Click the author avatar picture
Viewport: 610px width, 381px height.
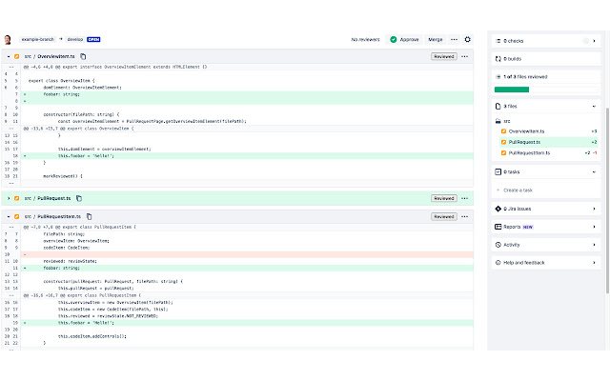click(x=8, y=40)
